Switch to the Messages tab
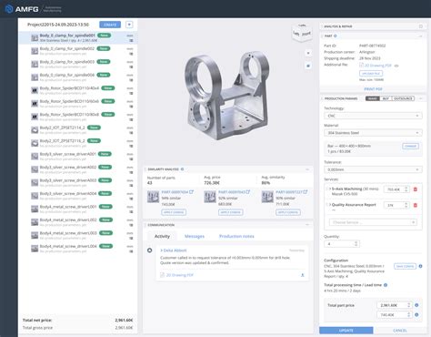The height and width of the screenshot is (337, 431). 195,236
